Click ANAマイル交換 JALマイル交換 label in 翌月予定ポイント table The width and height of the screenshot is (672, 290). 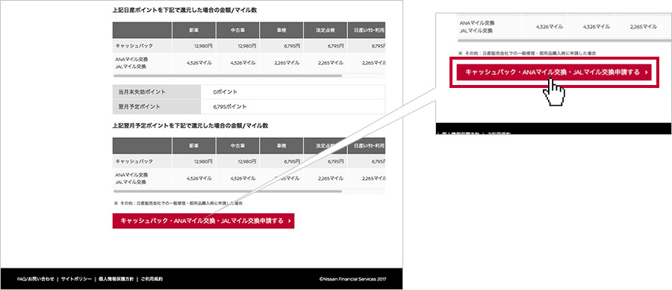click(x=131, y=178)
